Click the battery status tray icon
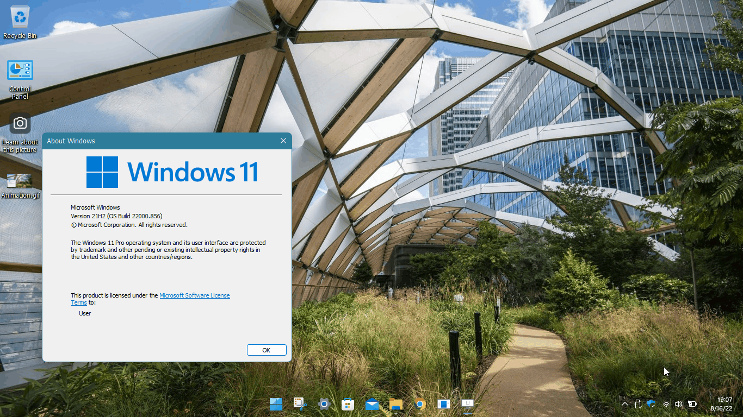 tap(692, 404)
